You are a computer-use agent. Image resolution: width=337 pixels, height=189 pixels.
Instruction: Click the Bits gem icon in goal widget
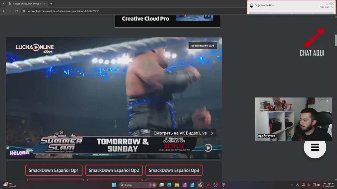(251, 5)
